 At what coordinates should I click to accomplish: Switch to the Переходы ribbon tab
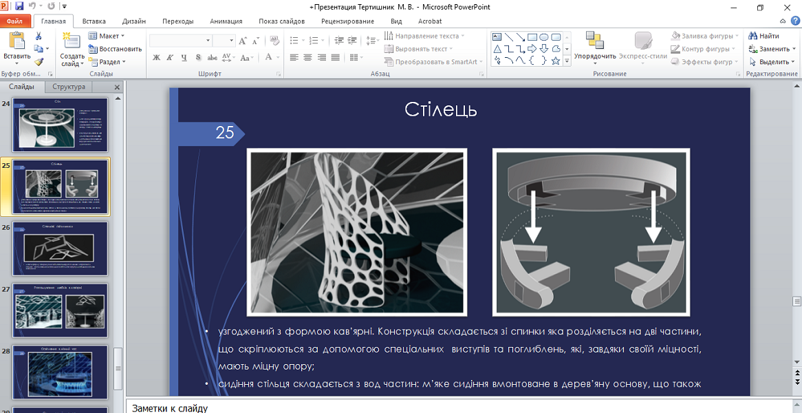pos(178,21)
